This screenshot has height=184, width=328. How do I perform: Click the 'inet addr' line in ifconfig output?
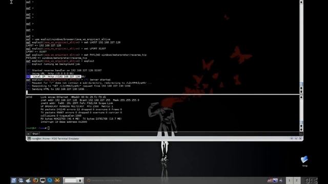tap(90, 100)
